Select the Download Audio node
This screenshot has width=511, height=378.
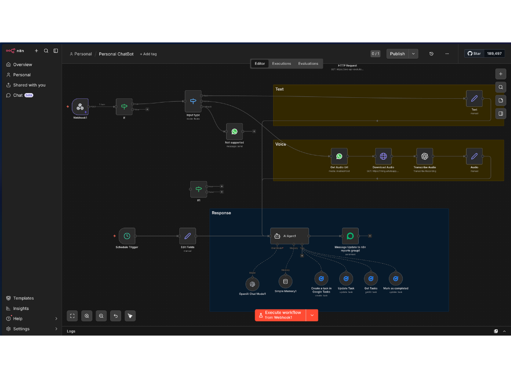pos(383,156)
